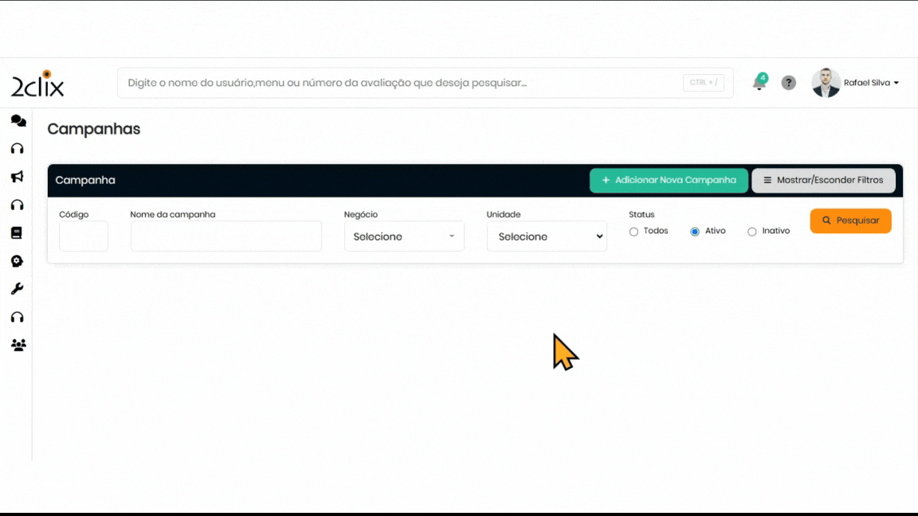Focus the Nome da campanha field
The width and height of the screenshot is (918, 516).
226,236
